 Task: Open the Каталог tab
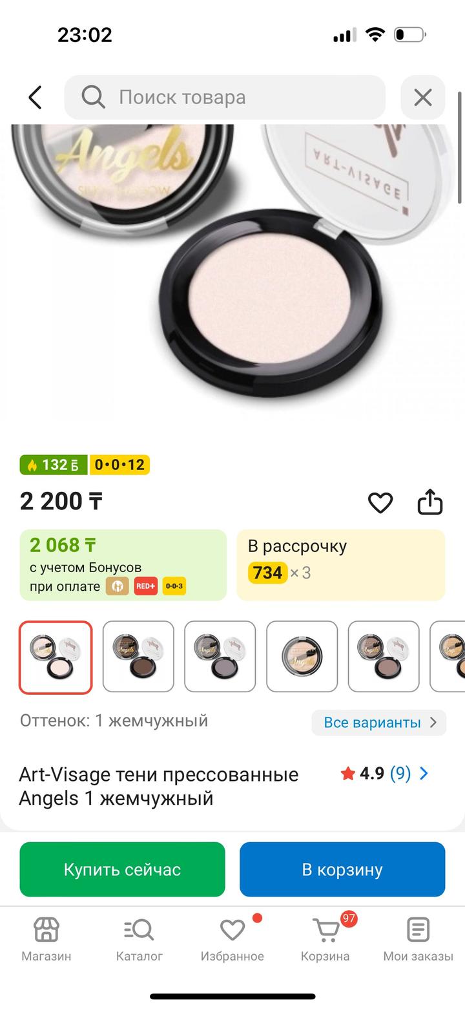coord(139,939)
